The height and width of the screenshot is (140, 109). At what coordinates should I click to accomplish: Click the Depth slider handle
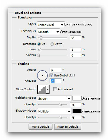point(41,38)
